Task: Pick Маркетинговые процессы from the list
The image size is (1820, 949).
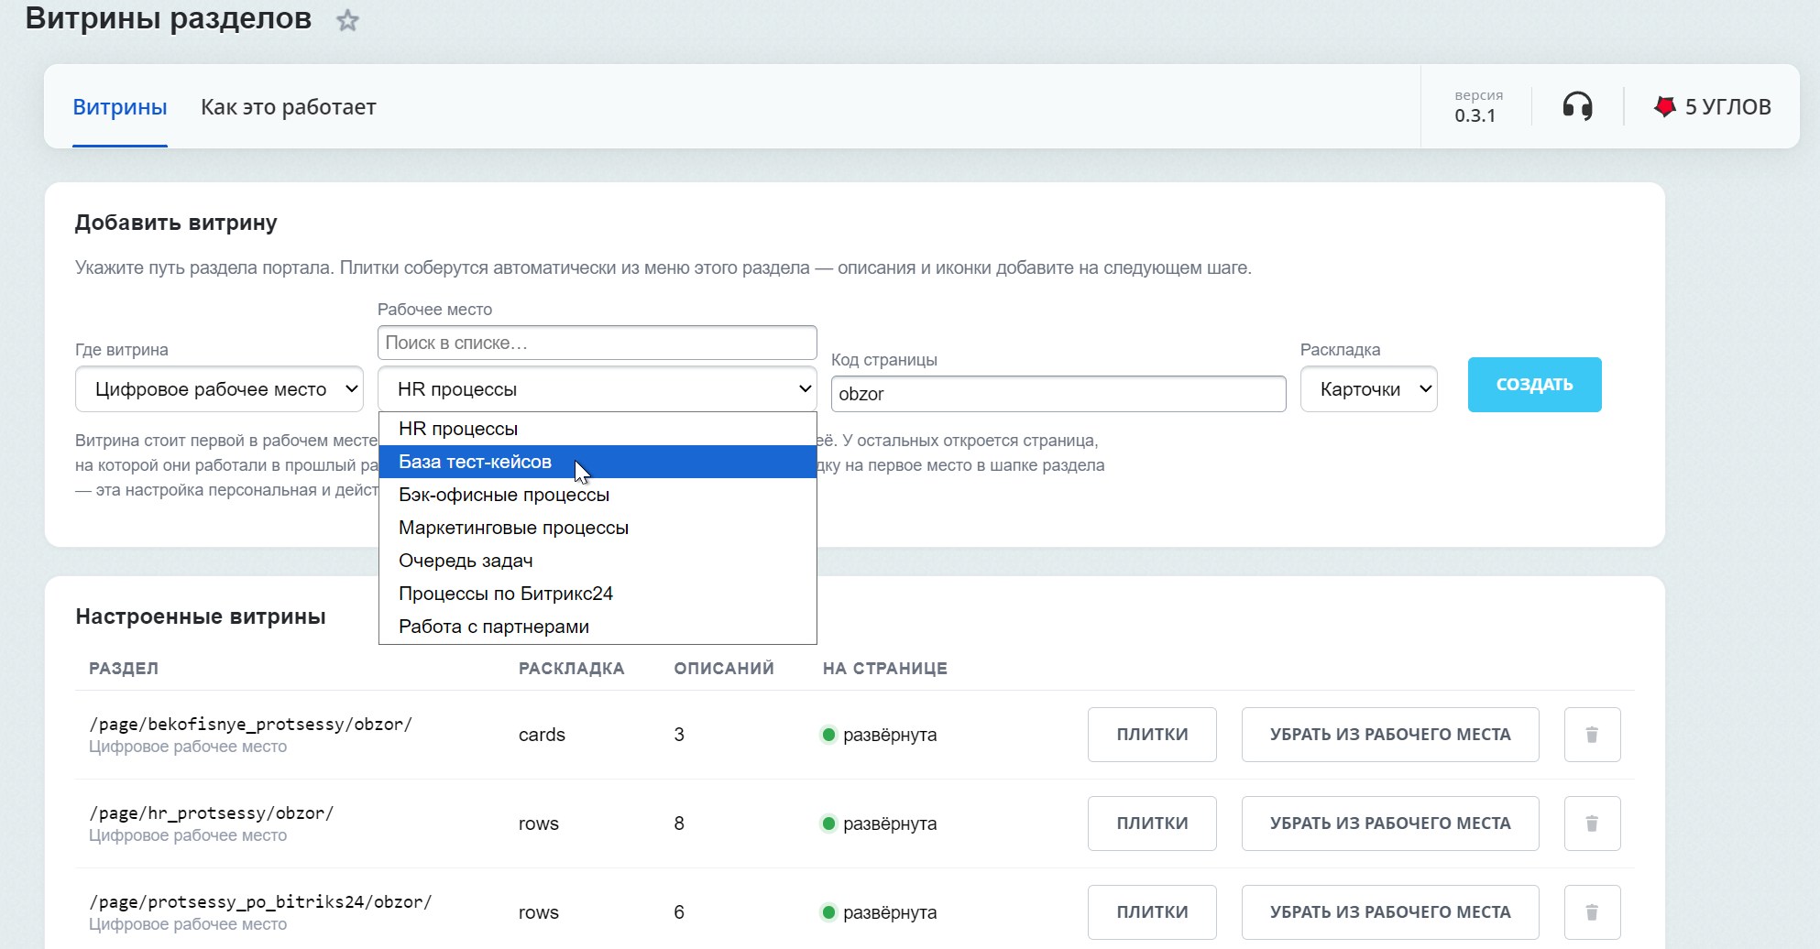Action: [598, 528]
